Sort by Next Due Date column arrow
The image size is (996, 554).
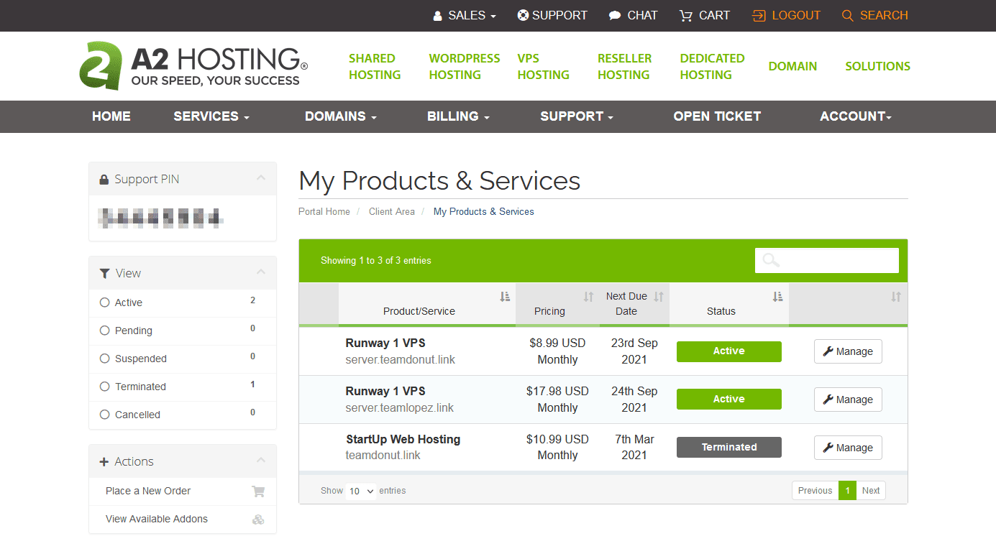point(659,297)
